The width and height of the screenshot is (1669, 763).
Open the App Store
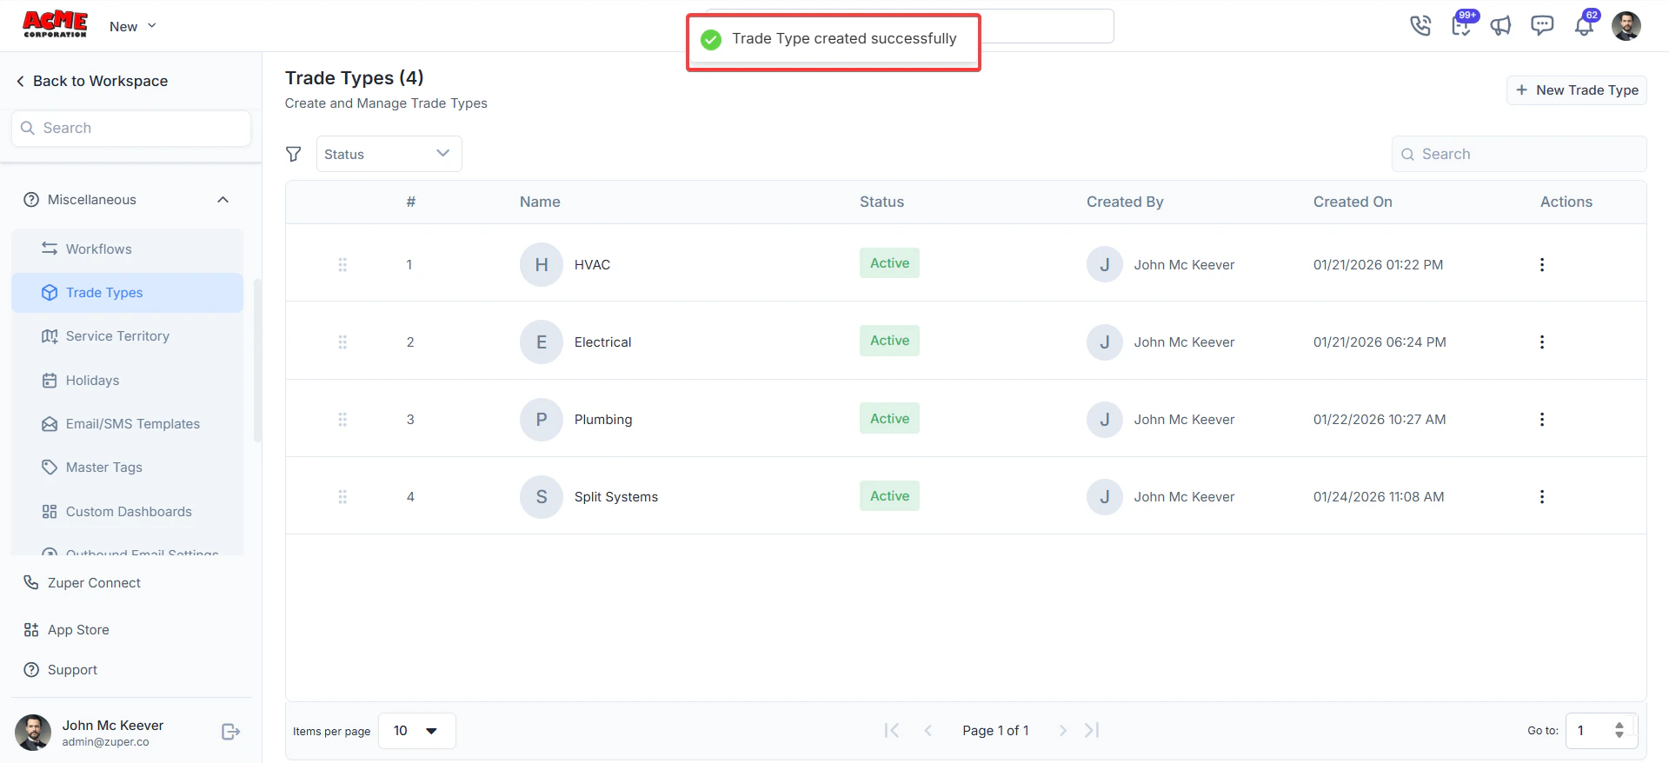click(66, 630)
